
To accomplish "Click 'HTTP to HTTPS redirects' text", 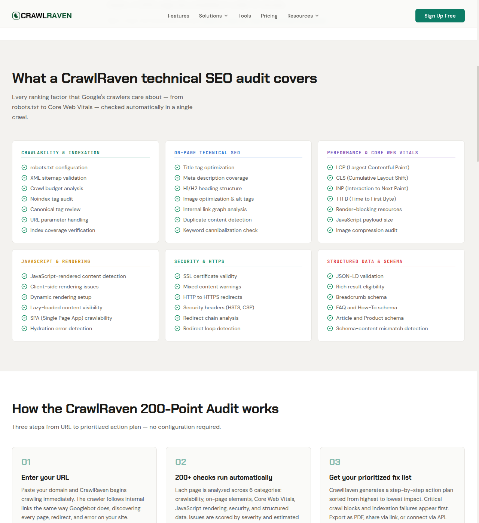I will point(213,297).
